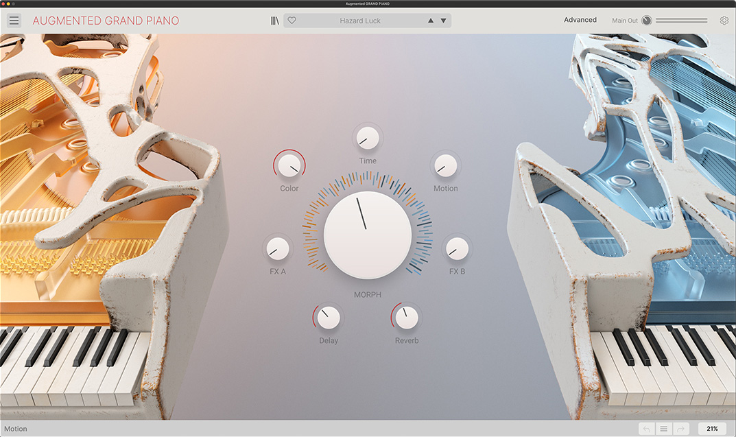Undo the last parameter change

coord(647,428)
